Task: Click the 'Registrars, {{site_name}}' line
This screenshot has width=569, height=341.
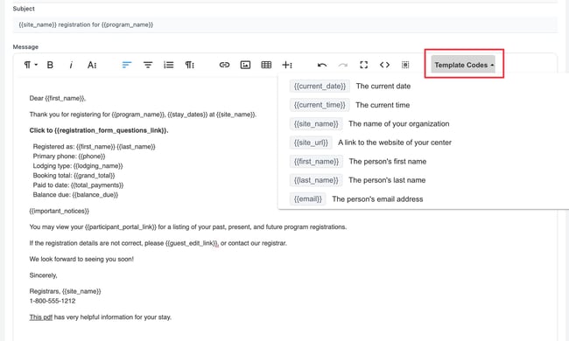Action: click(x=66, y=291)
